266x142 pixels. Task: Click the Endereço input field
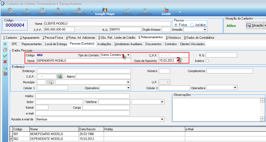pos(84,71)
